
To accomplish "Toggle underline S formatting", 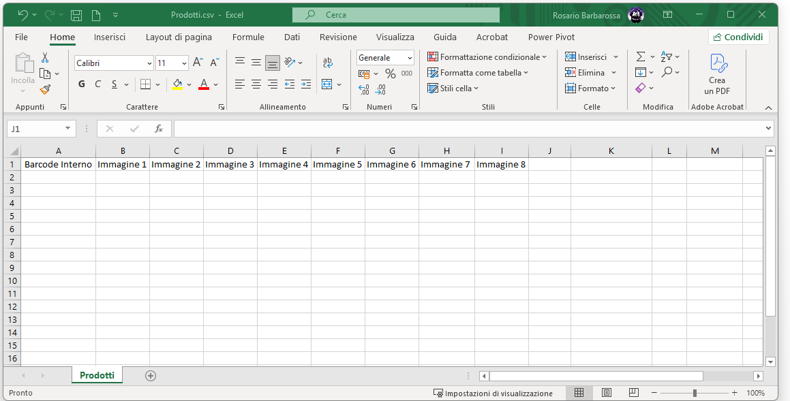I will [x=115, y=84].
